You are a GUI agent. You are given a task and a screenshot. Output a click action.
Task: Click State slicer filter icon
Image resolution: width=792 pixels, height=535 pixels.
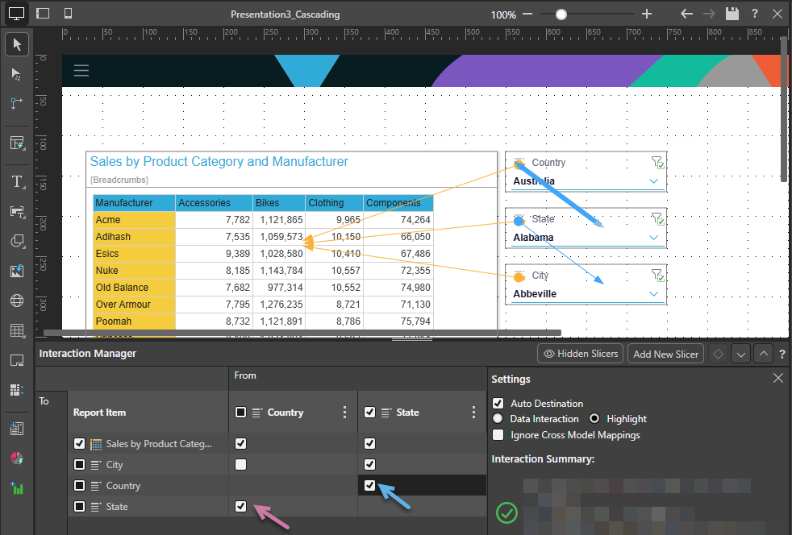[x=657, y=218]
